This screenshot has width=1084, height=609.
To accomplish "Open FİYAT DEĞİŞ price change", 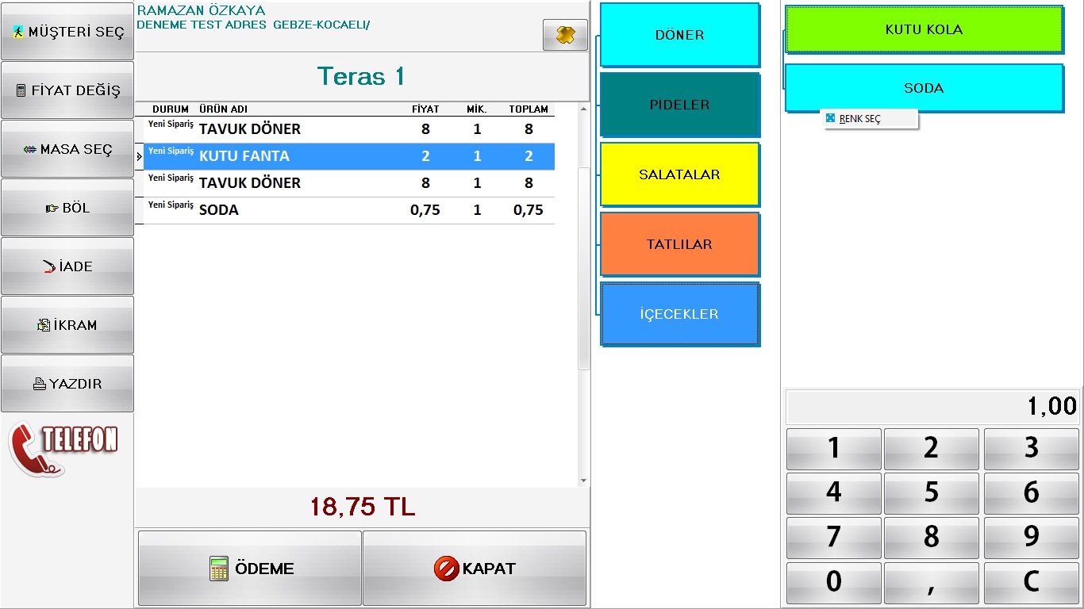I will [x=67, y=90].
